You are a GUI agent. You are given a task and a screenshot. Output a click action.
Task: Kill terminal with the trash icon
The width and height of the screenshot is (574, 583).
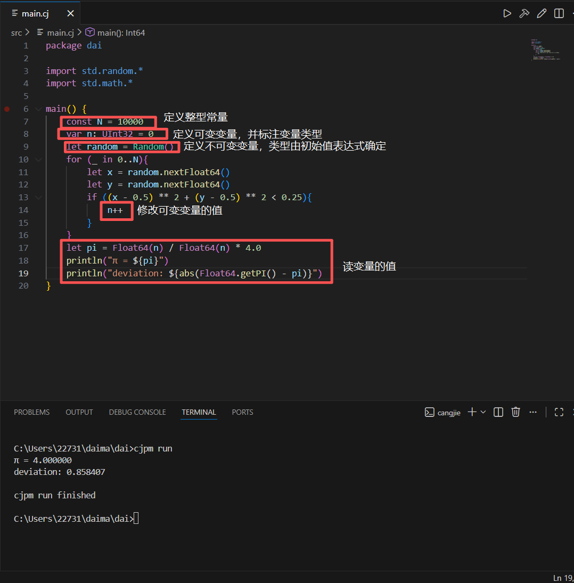(515, 412)
